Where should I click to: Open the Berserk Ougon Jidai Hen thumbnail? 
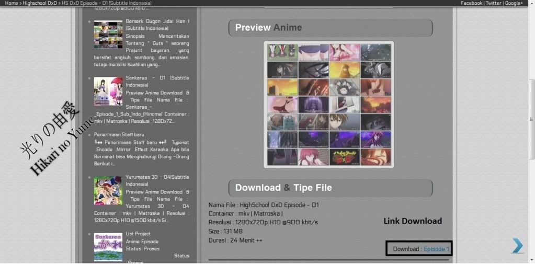click(108, 35)
